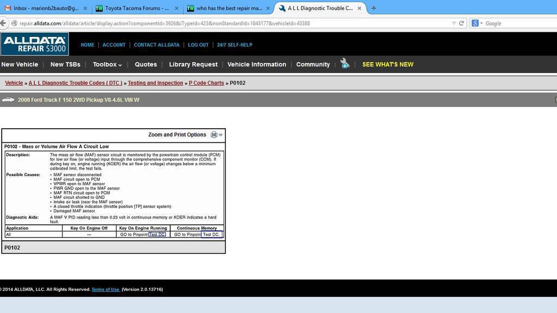557x313 pixels.
Task: Click the 'Description:' label
Action: [x=18, y=155]
